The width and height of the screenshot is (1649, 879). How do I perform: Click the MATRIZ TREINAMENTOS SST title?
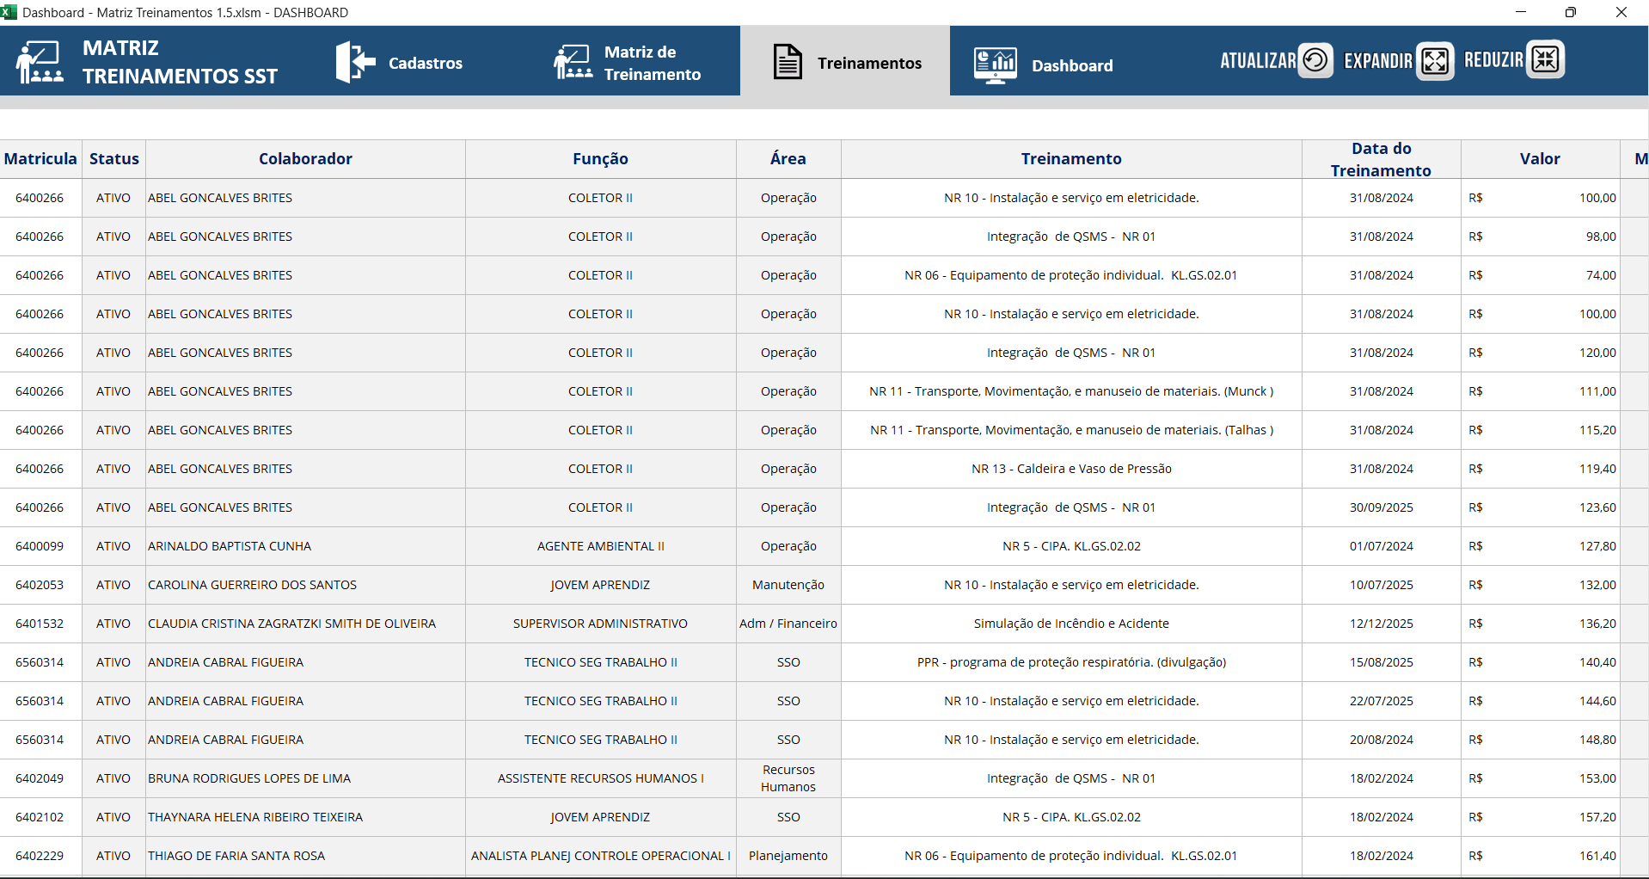(180, 62)
